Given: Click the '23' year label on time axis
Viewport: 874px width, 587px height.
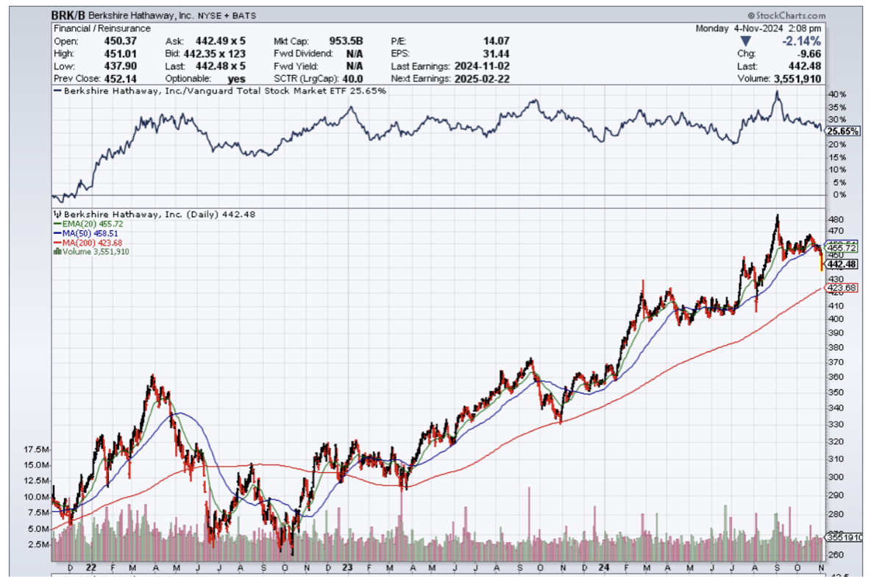Looking at the screenshot, I should click(347, 568).
